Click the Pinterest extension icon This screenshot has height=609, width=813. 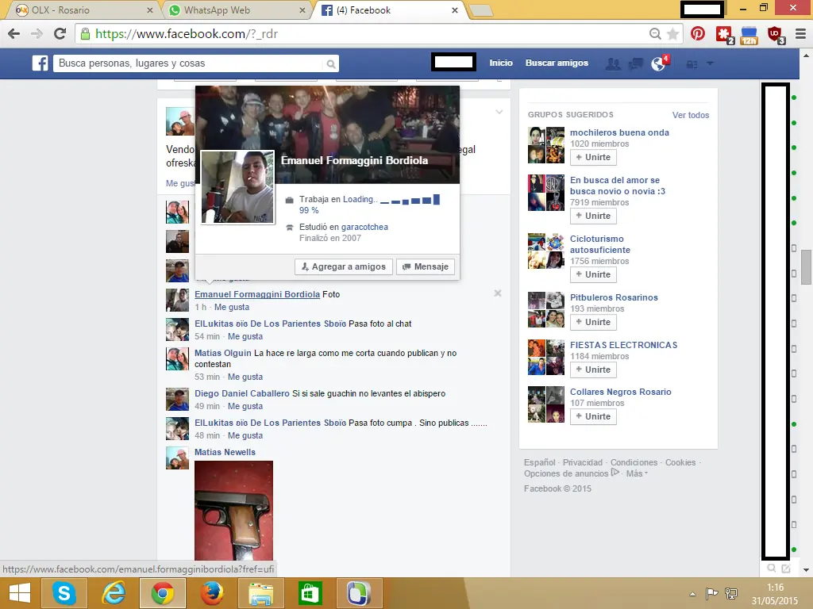[x=698, y=33]
